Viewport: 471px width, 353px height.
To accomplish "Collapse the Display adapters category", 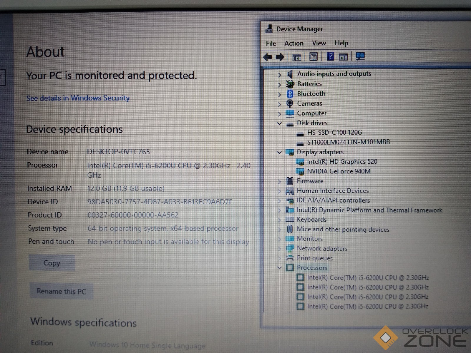I will coord(279,152).
